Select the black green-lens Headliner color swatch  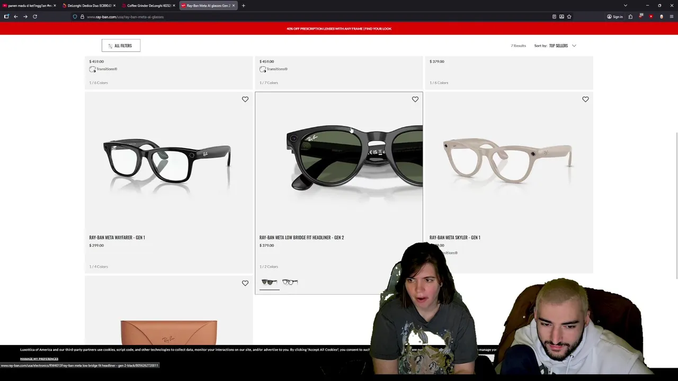(x=269, y=282)
